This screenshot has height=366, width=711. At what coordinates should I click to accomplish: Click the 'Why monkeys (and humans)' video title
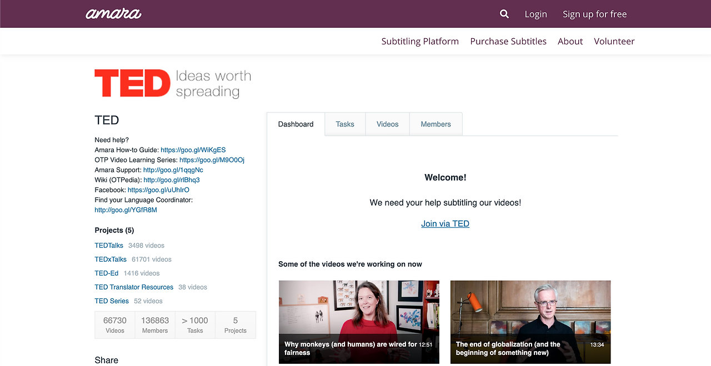click(351, 348)
